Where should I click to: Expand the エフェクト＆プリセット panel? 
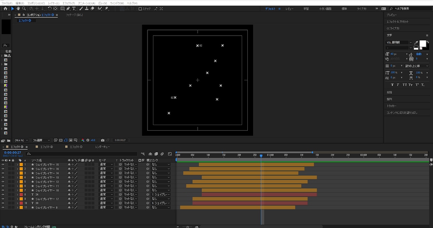point(398,22)
